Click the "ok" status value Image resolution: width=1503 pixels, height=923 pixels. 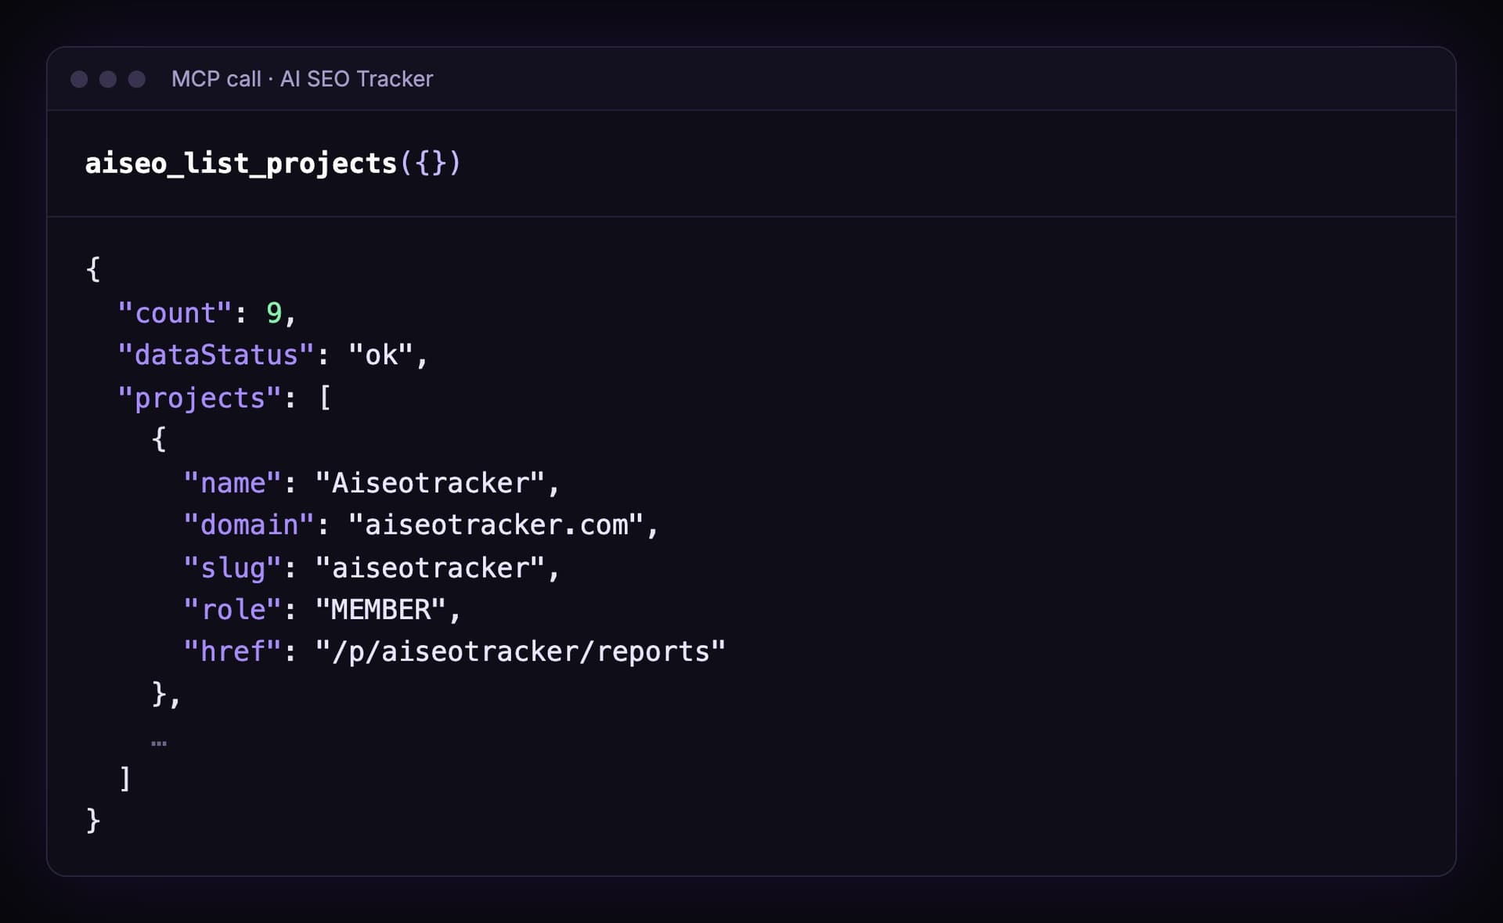(x=380, y=355)
